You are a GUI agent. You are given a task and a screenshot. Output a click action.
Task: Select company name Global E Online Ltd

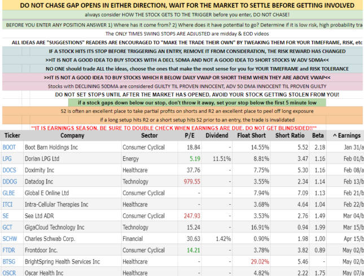point(47,193)
